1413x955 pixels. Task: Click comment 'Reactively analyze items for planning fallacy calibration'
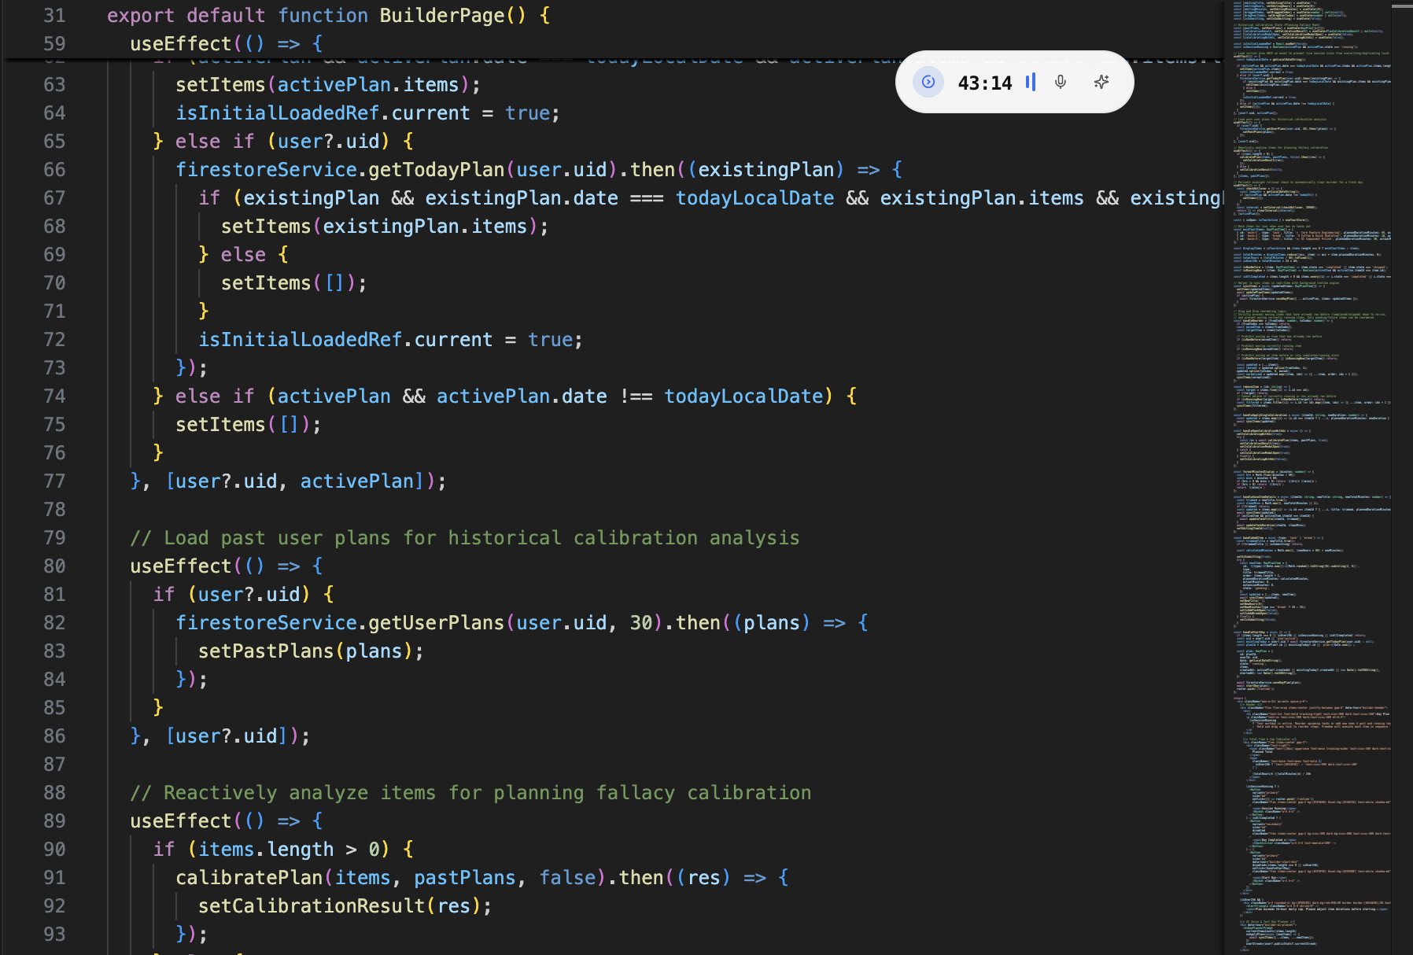[488, 792]
